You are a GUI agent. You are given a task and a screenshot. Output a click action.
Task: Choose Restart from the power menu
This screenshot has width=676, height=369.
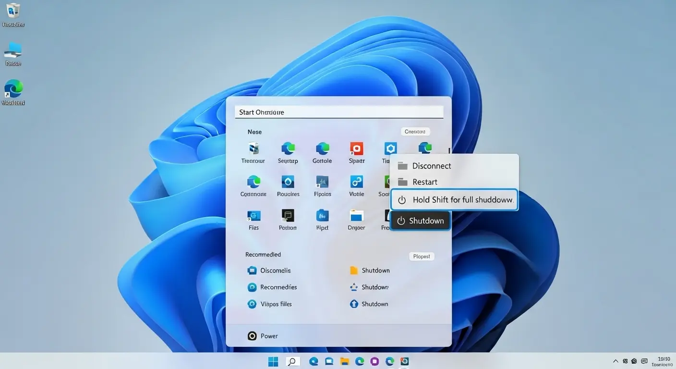point(454,182)
